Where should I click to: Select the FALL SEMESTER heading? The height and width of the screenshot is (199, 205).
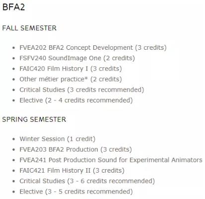(29, 28)
